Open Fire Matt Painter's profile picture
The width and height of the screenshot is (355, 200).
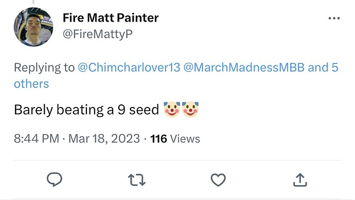33,27
